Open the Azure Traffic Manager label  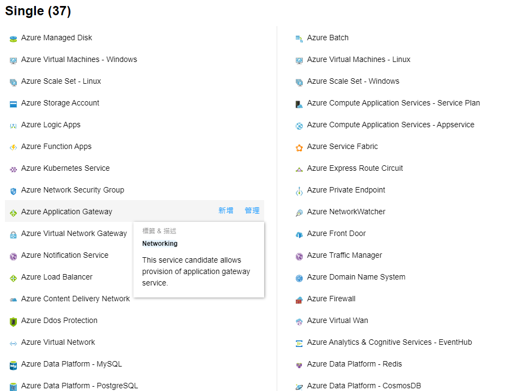tap(345, 255)
